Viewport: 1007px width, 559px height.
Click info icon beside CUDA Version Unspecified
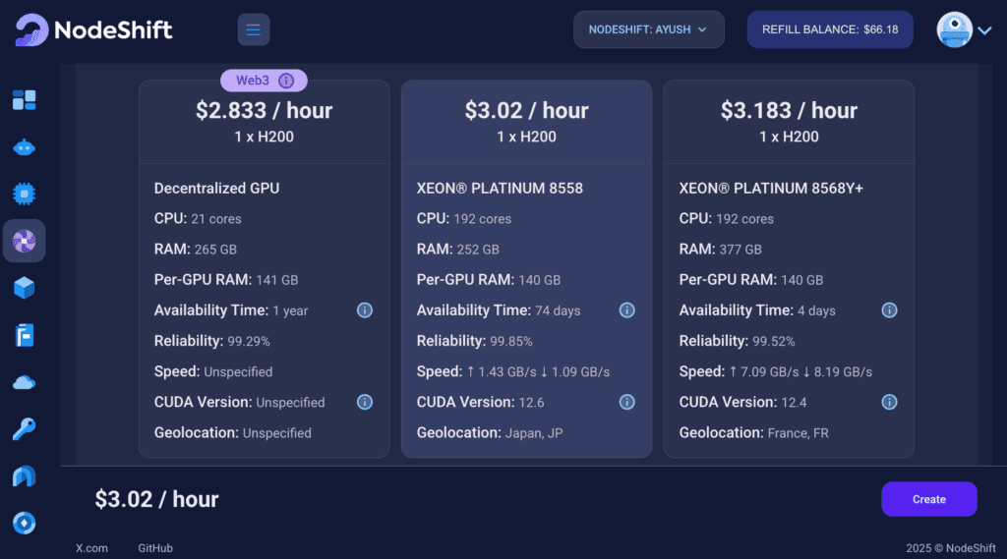(x=365, y=403)
